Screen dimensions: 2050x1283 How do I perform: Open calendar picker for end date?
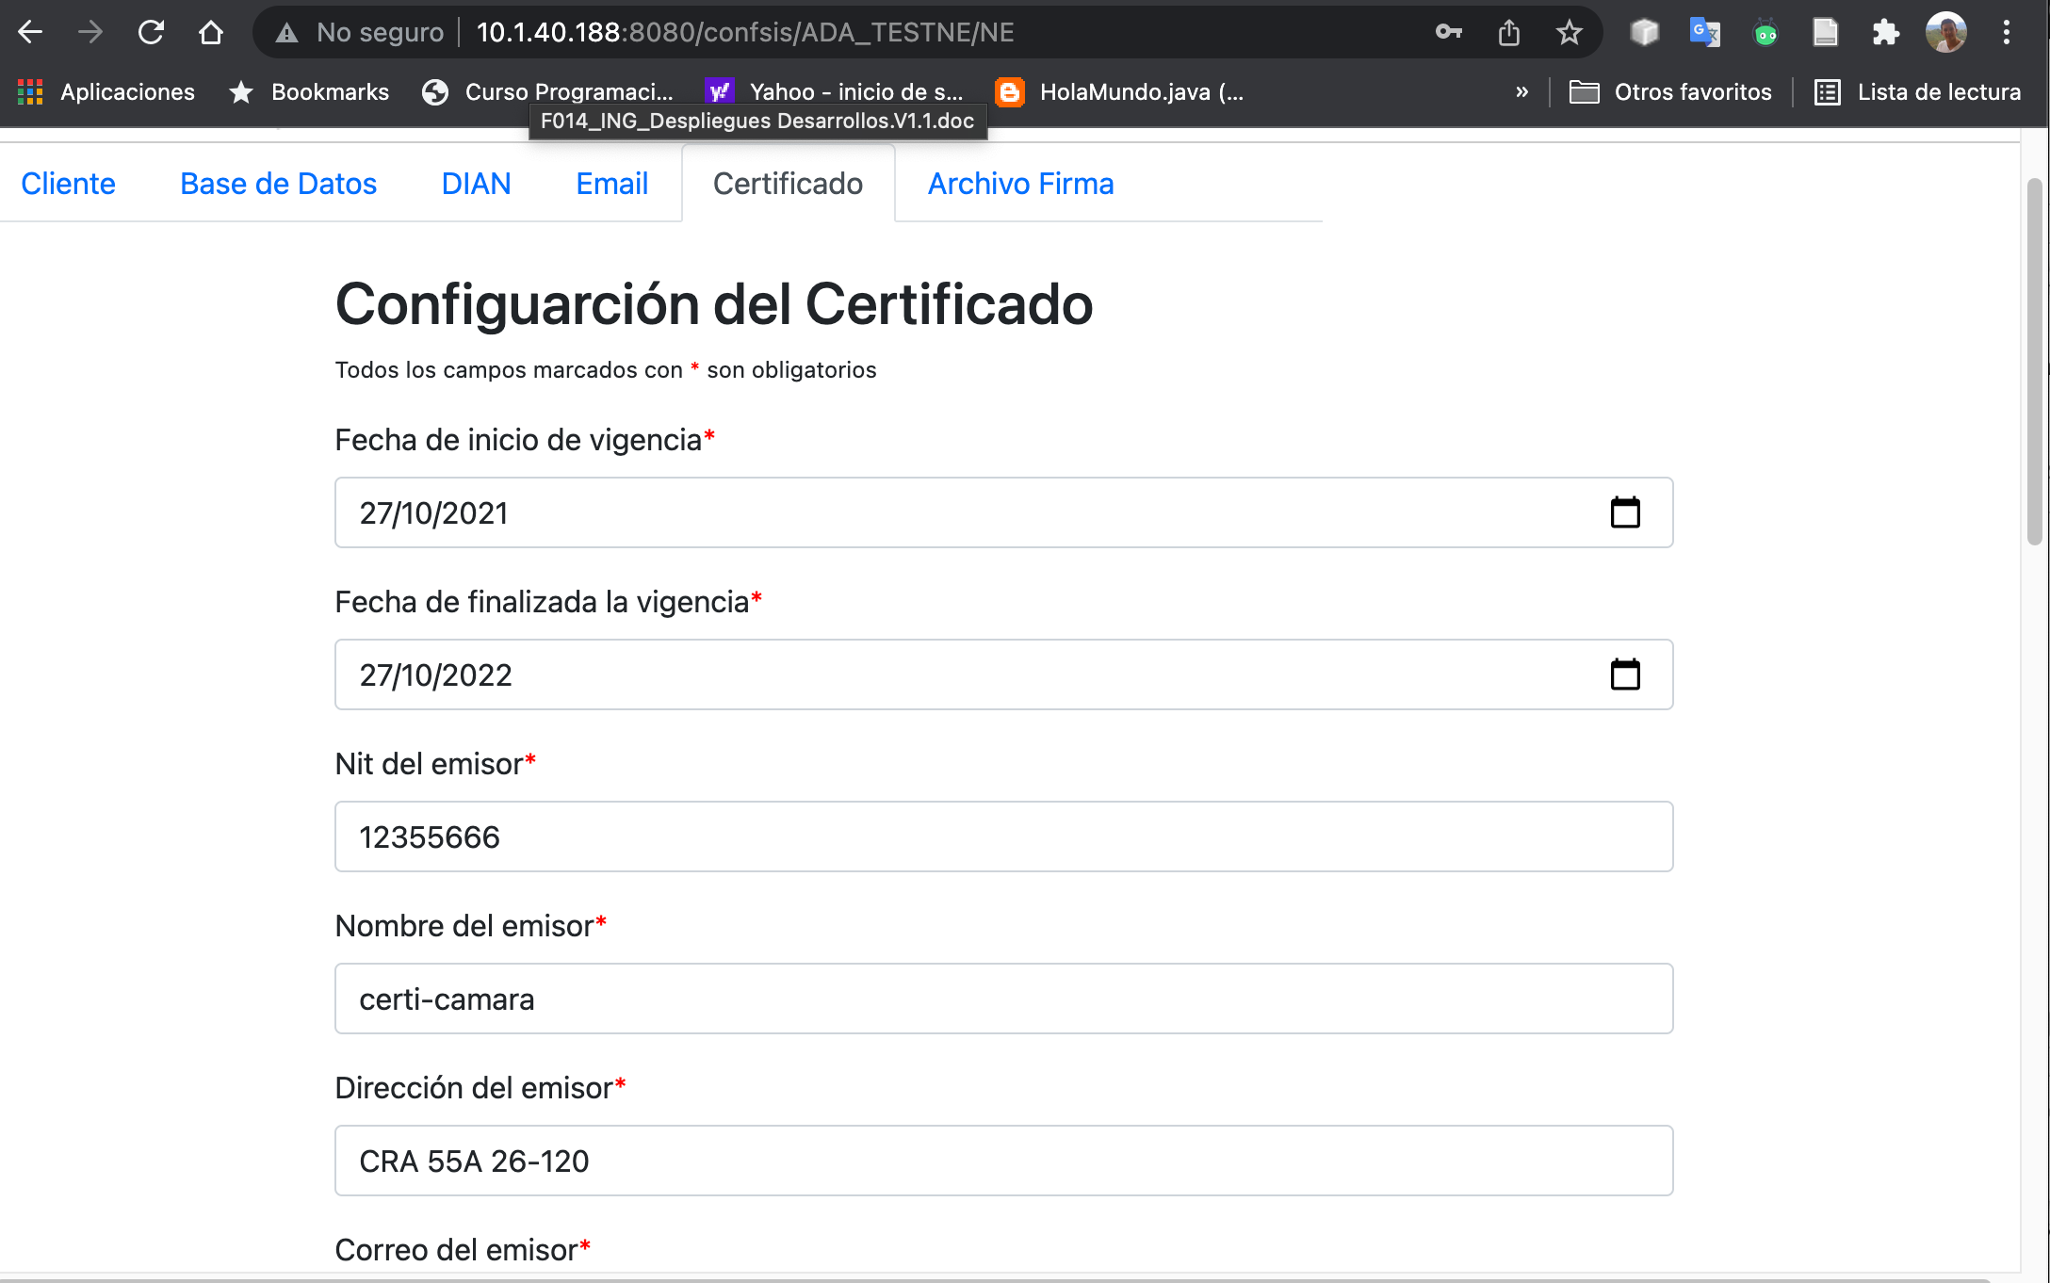click(1624, 674)
